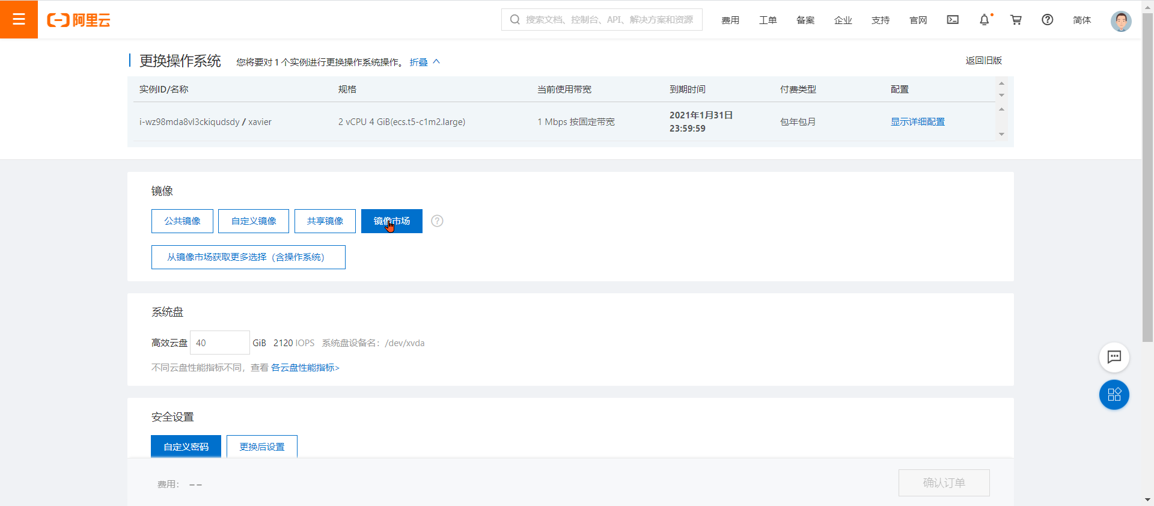Click instance ID i-wz98mda8vl3ckiqudsdy text

pos(189,122)
